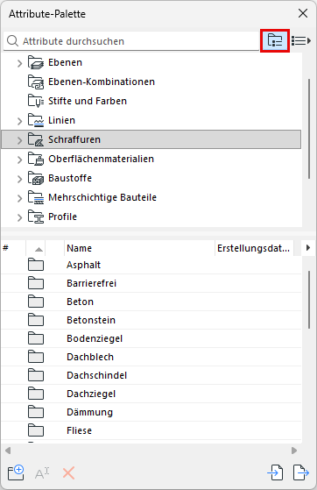The height and width of the screenshot is (490, 317).
Task: Expand the Profile folder
Action: point(19,217)
